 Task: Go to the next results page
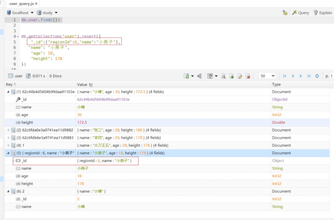[x=301, y=76]
